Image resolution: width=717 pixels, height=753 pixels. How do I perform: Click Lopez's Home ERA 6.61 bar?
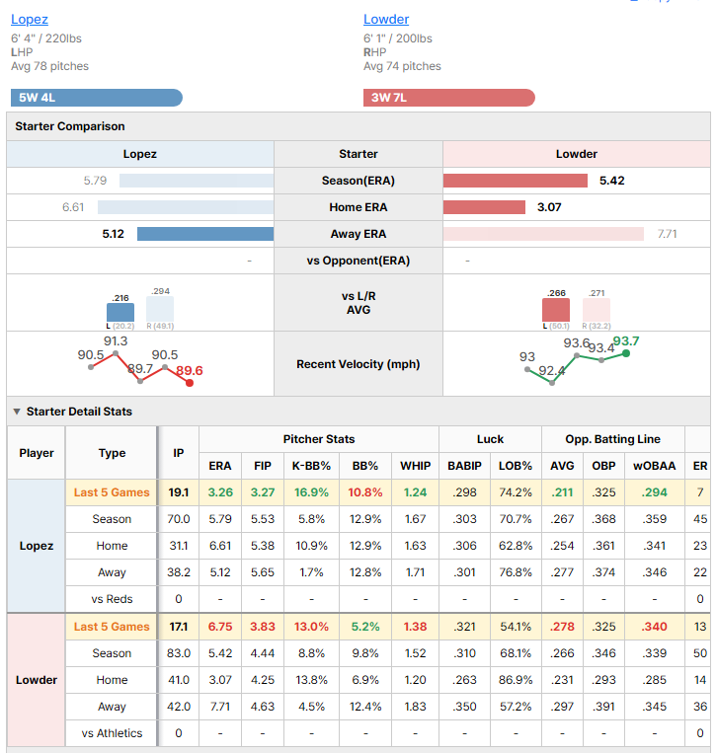(x=186, y=207)
